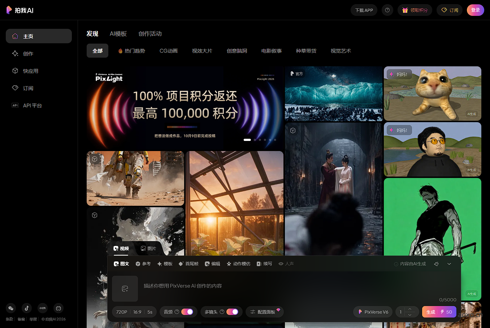This screenshot has width=490, height=328.
Task: Click the clear brush icon in the creation panel
Action: (x=436, y=264)
